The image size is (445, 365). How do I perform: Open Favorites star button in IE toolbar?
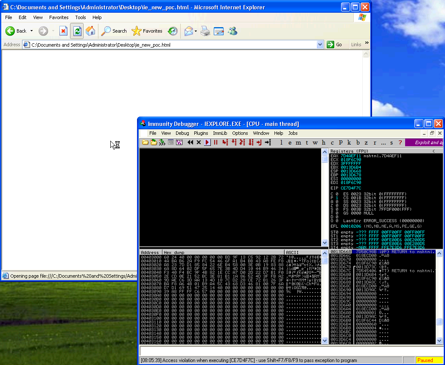pyautogui.click(x=147, y=31)
